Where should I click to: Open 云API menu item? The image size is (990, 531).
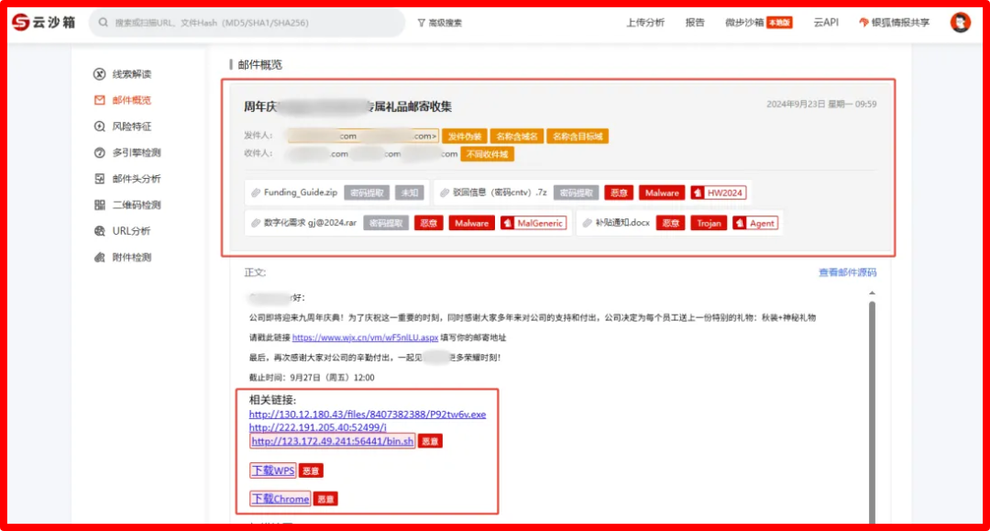coord(826,23)
